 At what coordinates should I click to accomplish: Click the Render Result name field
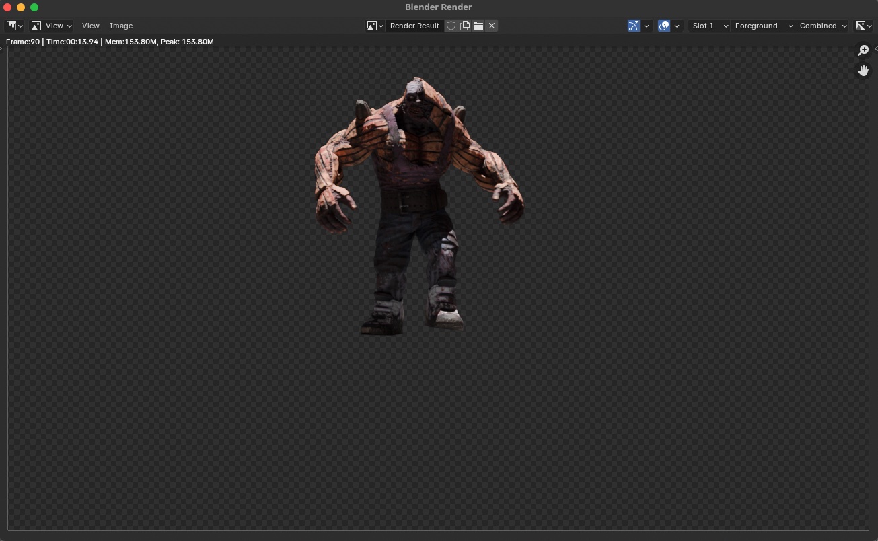coord(414,26)
